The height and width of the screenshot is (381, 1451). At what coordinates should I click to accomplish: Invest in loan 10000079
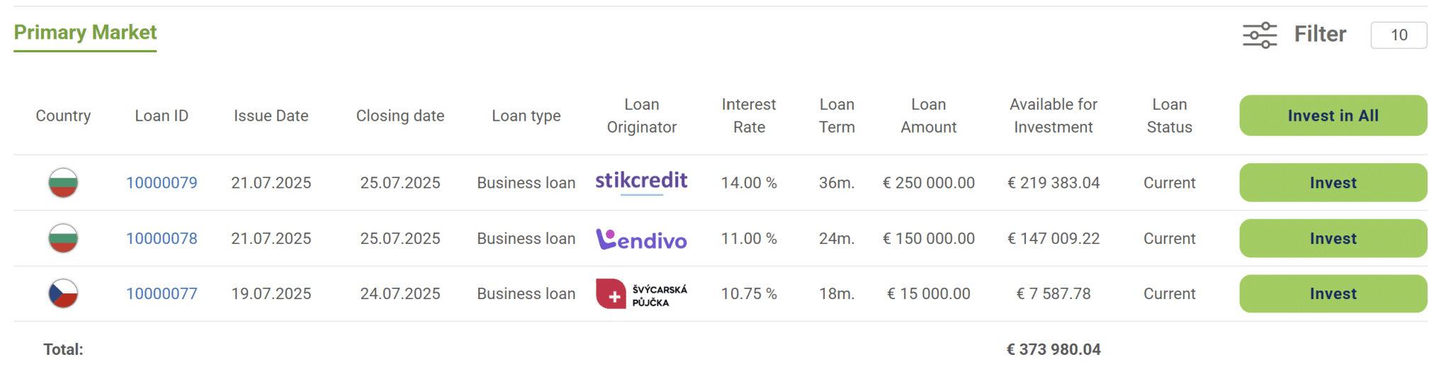(x=1333, y=182)
